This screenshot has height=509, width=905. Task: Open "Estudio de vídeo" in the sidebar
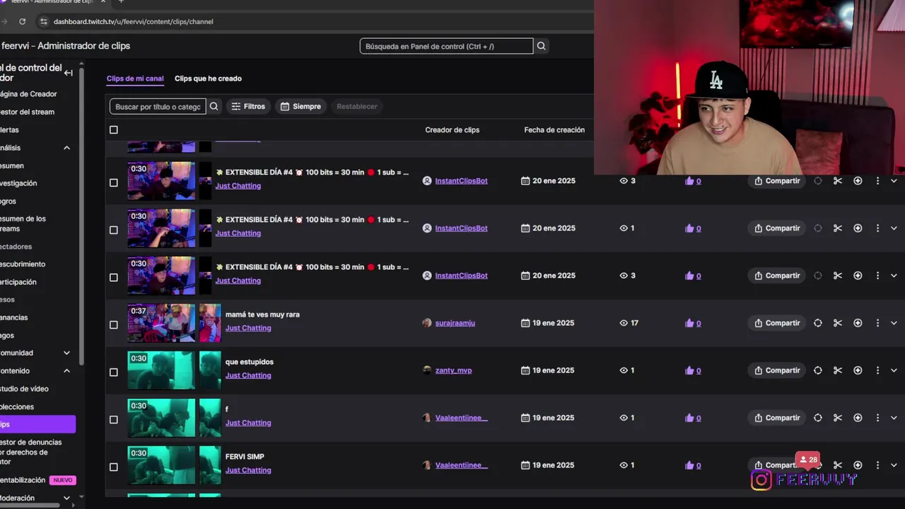[24, 389]
